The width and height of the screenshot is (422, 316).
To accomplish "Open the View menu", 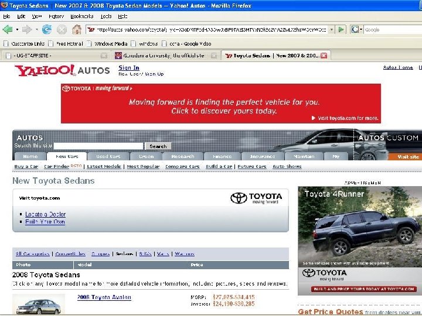I will (37, 16).
